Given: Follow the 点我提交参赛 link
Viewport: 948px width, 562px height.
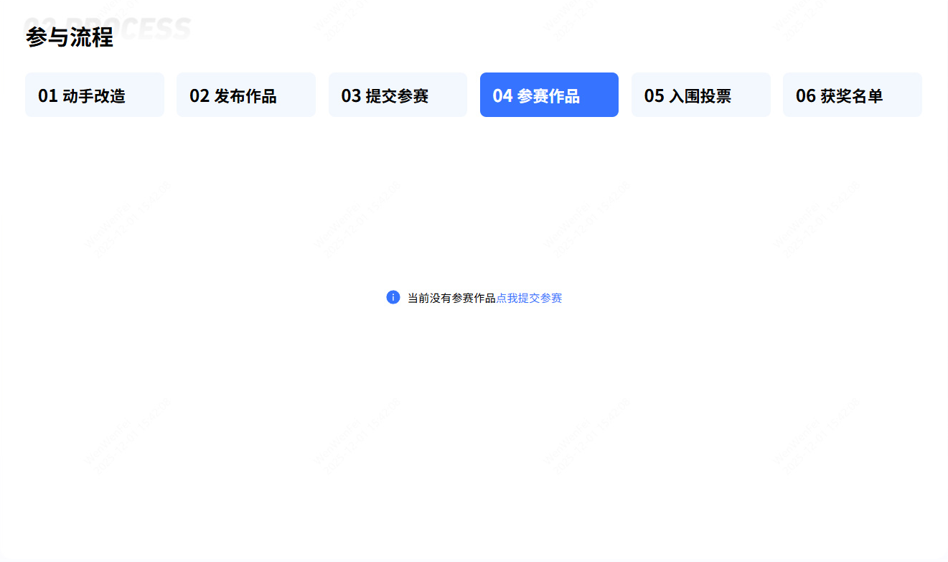Looking at the screenshot, I should [x=529, y=298].
